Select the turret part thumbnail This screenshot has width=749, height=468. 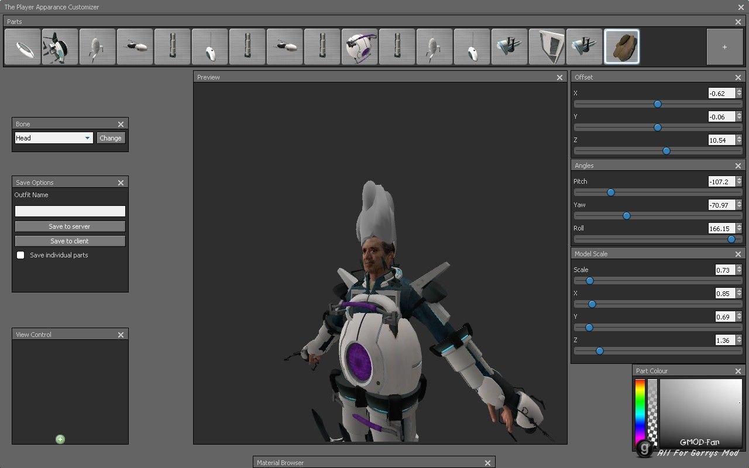(x=60, y=47)
